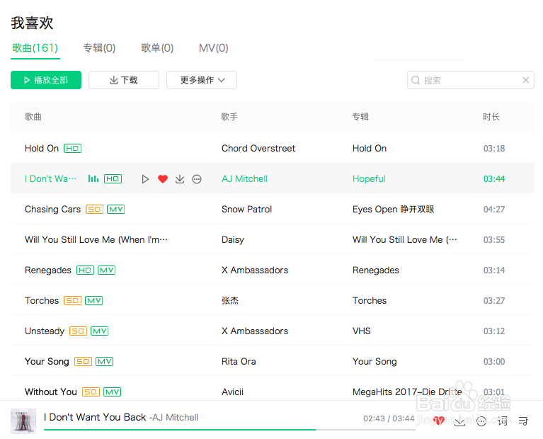The width and height of the screenshot is (543, 439).
Task: Open the 更多操作 dropdown
Action: tap(202, 80)
